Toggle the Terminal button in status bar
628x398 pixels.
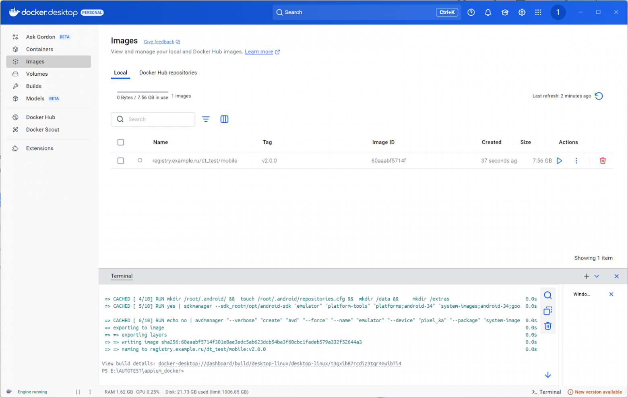coord(547,392)
